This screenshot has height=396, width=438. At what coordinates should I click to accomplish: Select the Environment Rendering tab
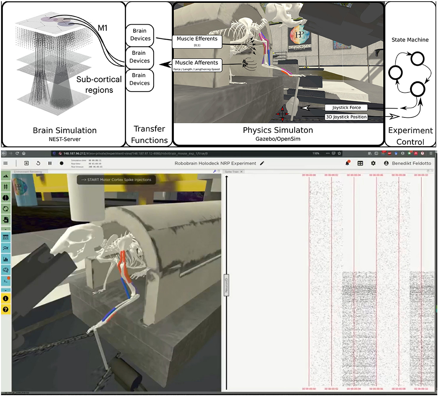tap(28, 172)
